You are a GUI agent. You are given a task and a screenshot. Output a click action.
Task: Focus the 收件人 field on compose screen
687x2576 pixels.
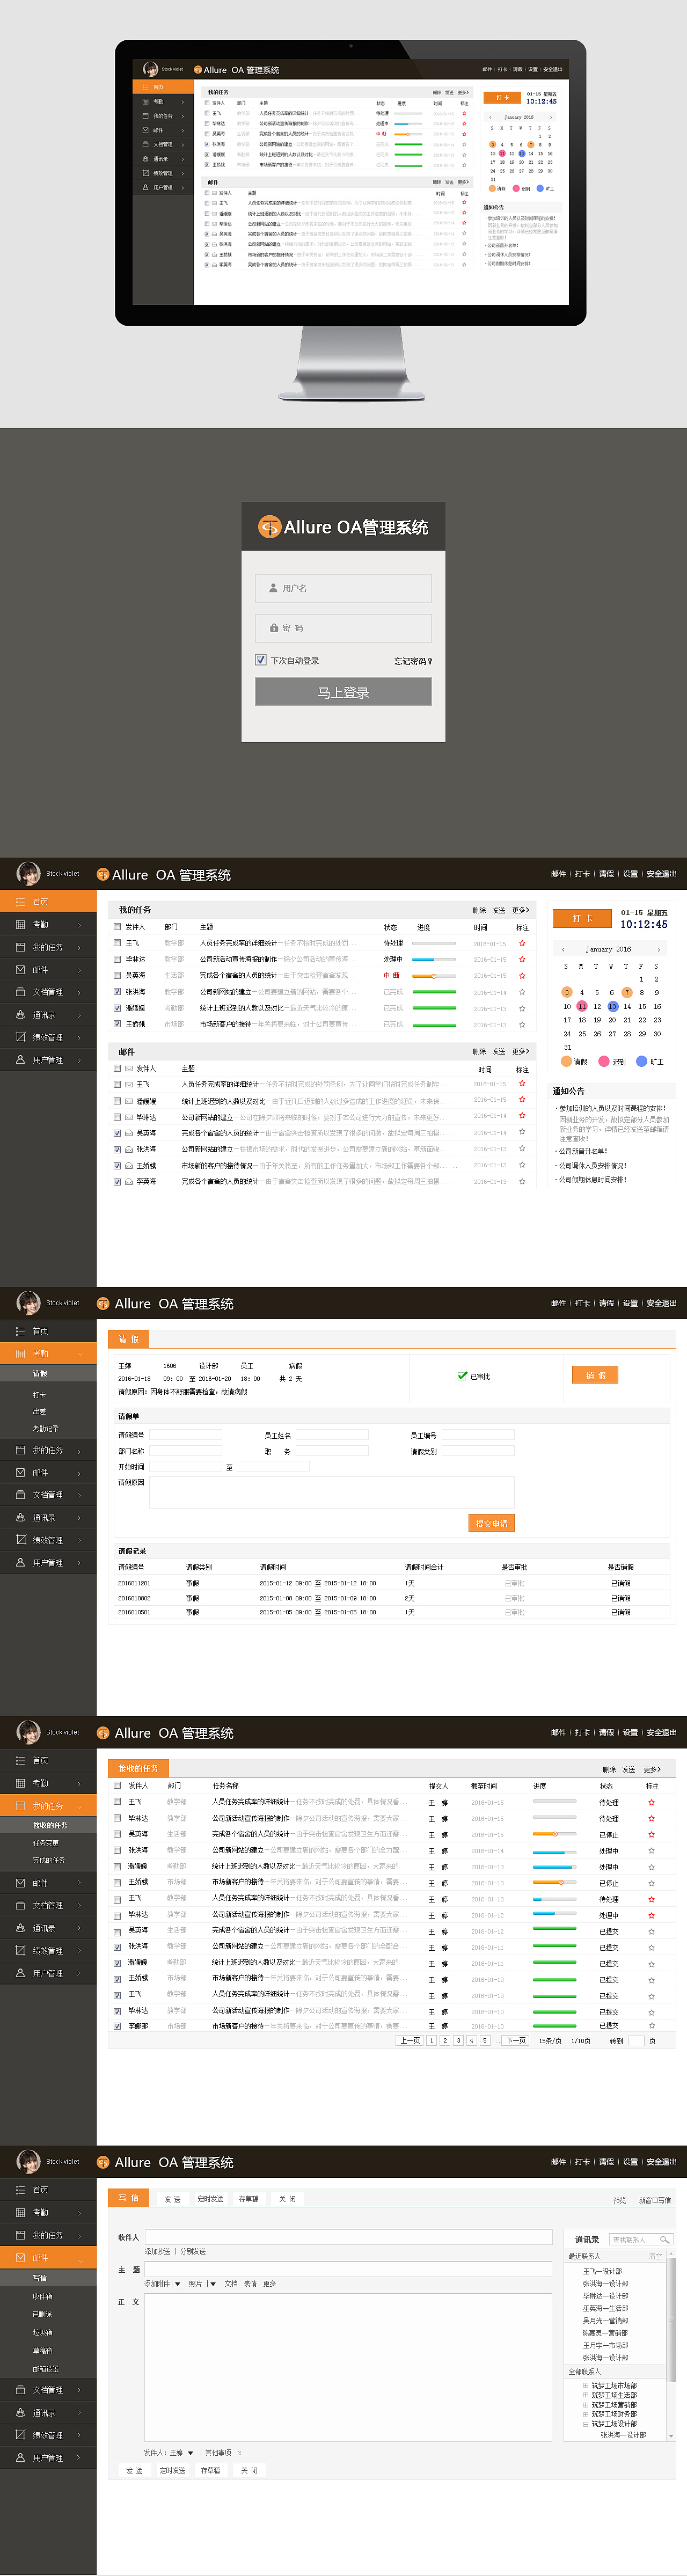(x=348, y=2237)
